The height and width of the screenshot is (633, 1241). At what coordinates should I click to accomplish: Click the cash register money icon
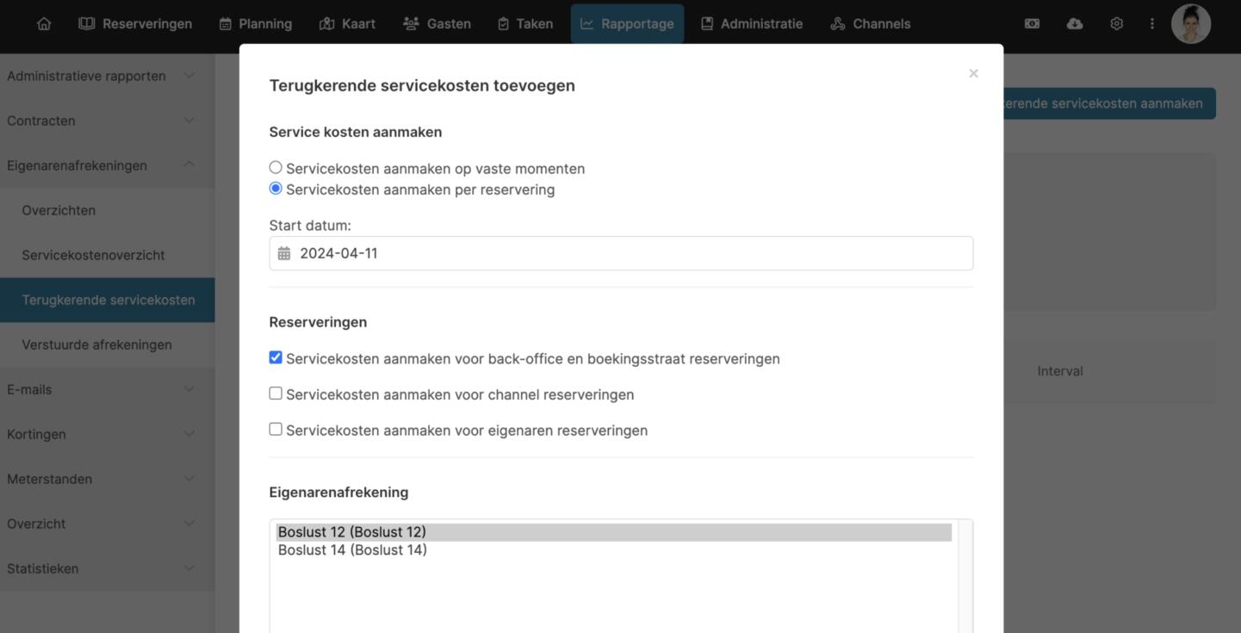(x=1032, y=24)
